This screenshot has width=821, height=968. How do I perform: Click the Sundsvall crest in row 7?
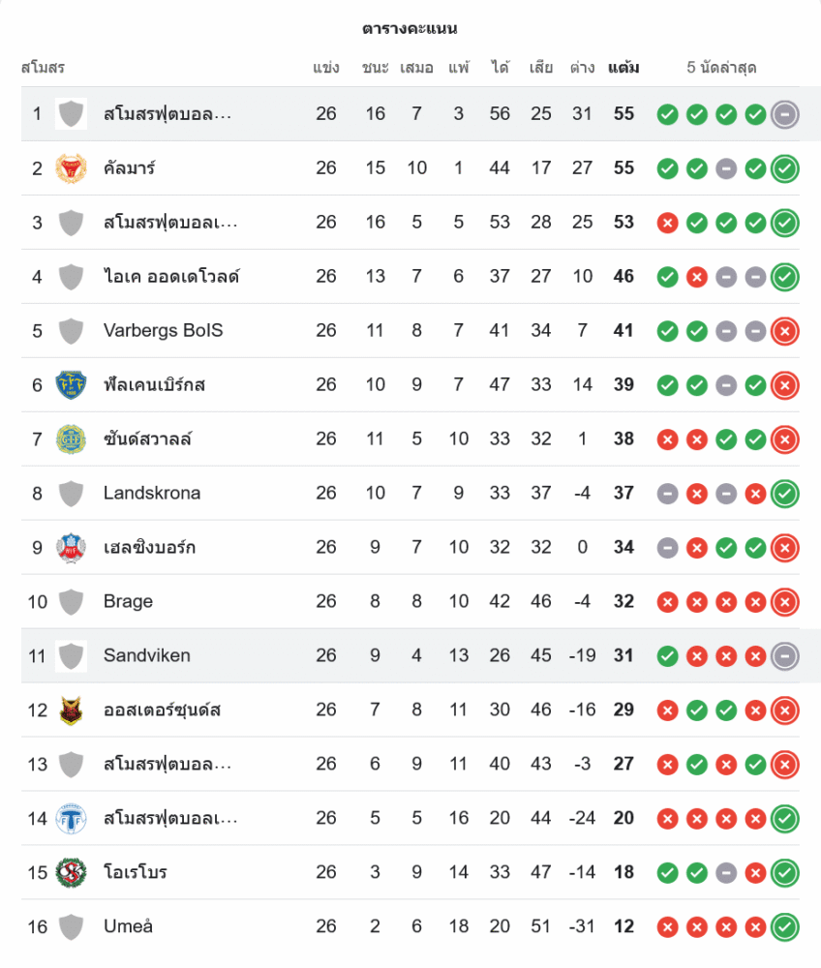[71, 439]
